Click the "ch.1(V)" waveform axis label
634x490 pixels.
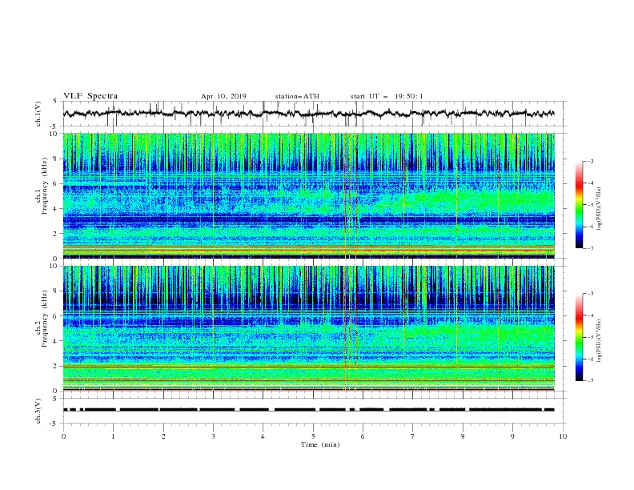[38, 114]
